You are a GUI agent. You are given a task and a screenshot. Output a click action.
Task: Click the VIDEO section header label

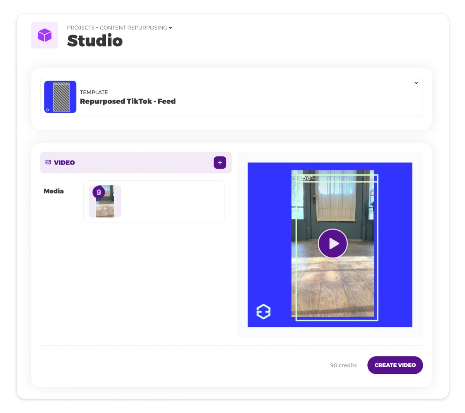click(x=64, y=162)
